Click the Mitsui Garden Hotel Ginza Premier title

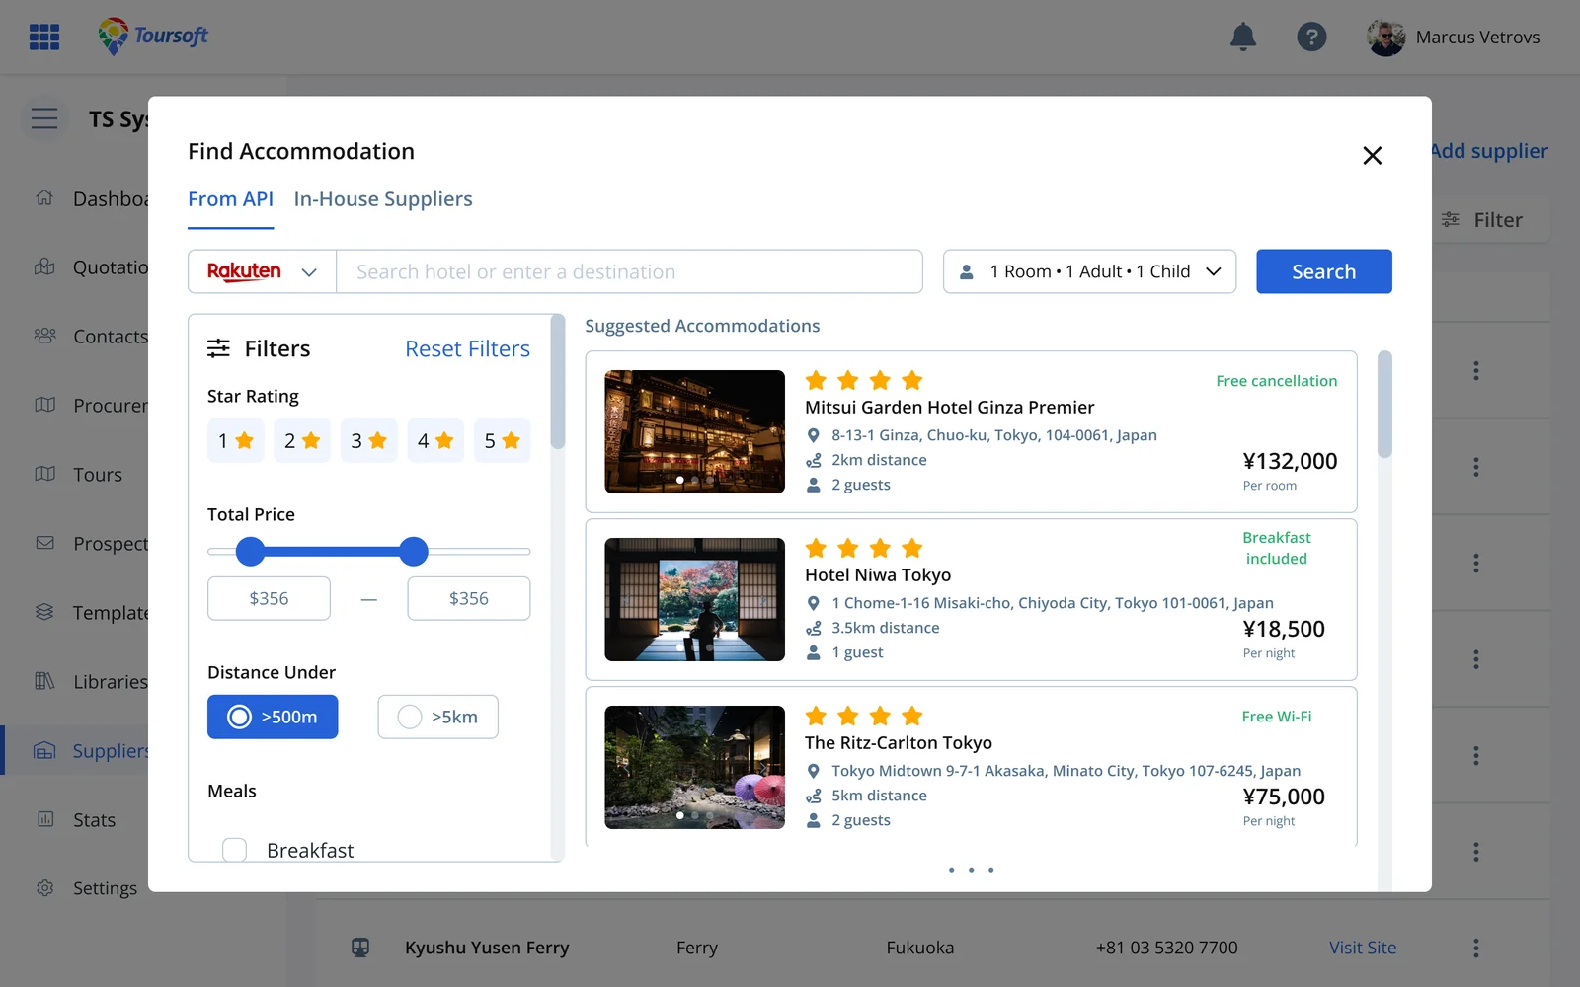tap(949, 408)
